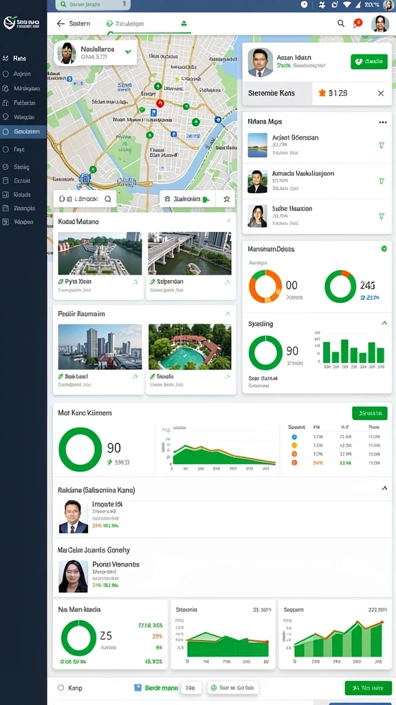Click the arrow icon on Kotad Matano header
396x705 pixels.
tap(228, 221)
